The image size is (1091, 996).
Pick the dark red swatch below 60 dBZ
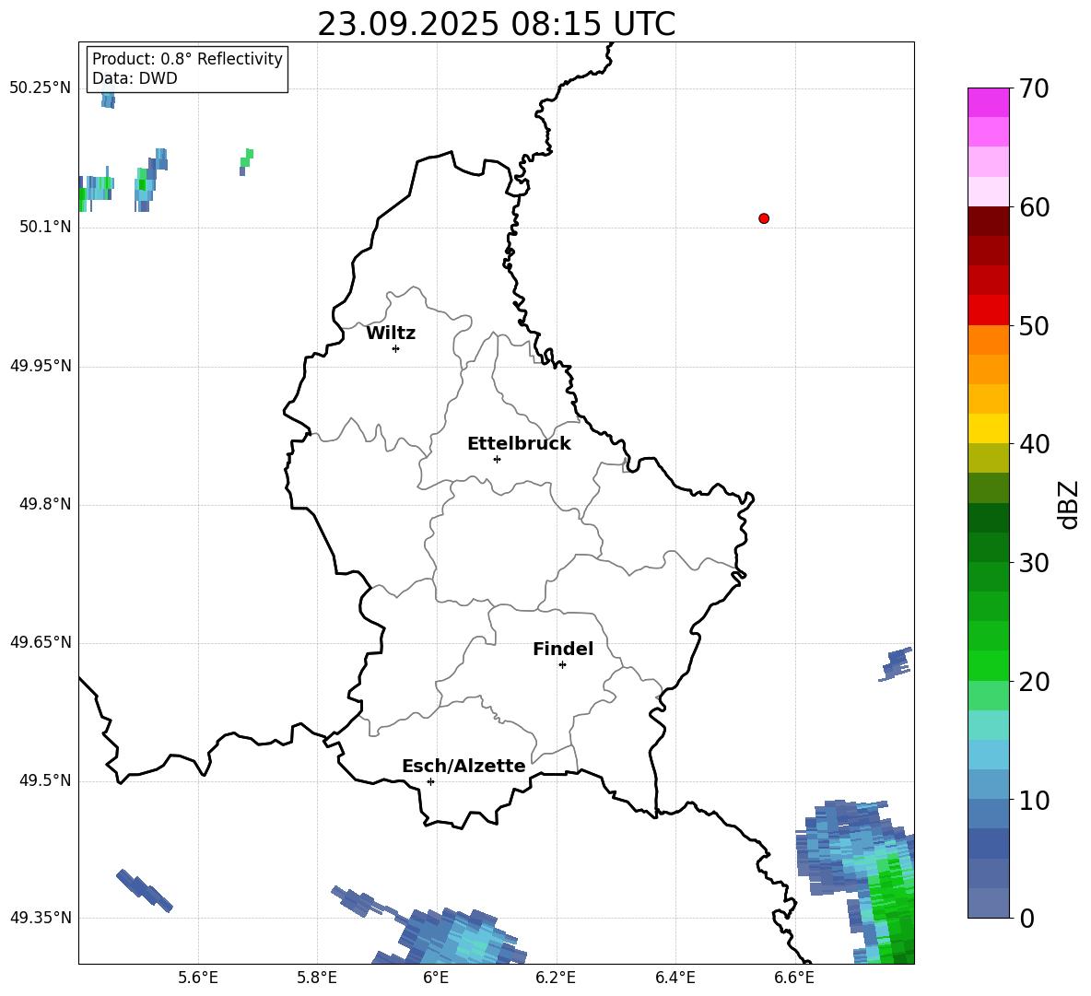989,221
